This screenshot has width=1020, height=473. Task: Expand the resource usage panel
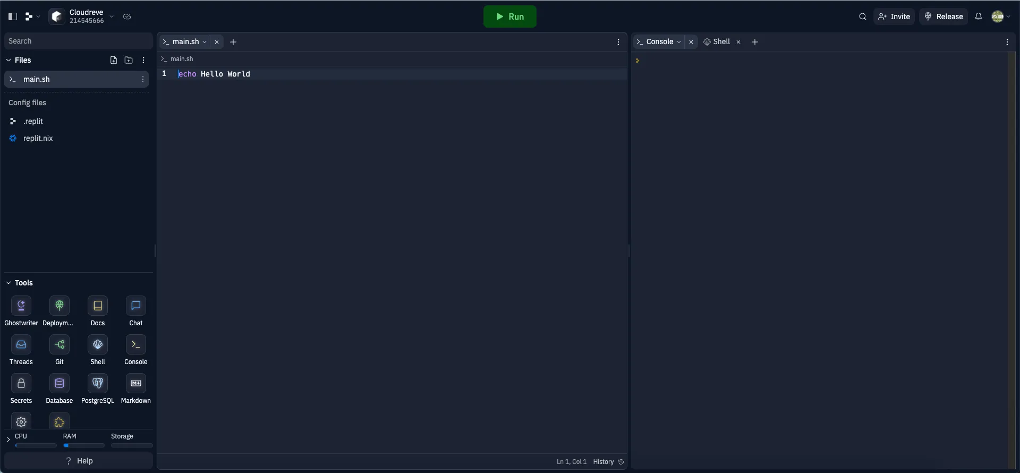coord(8,440)
